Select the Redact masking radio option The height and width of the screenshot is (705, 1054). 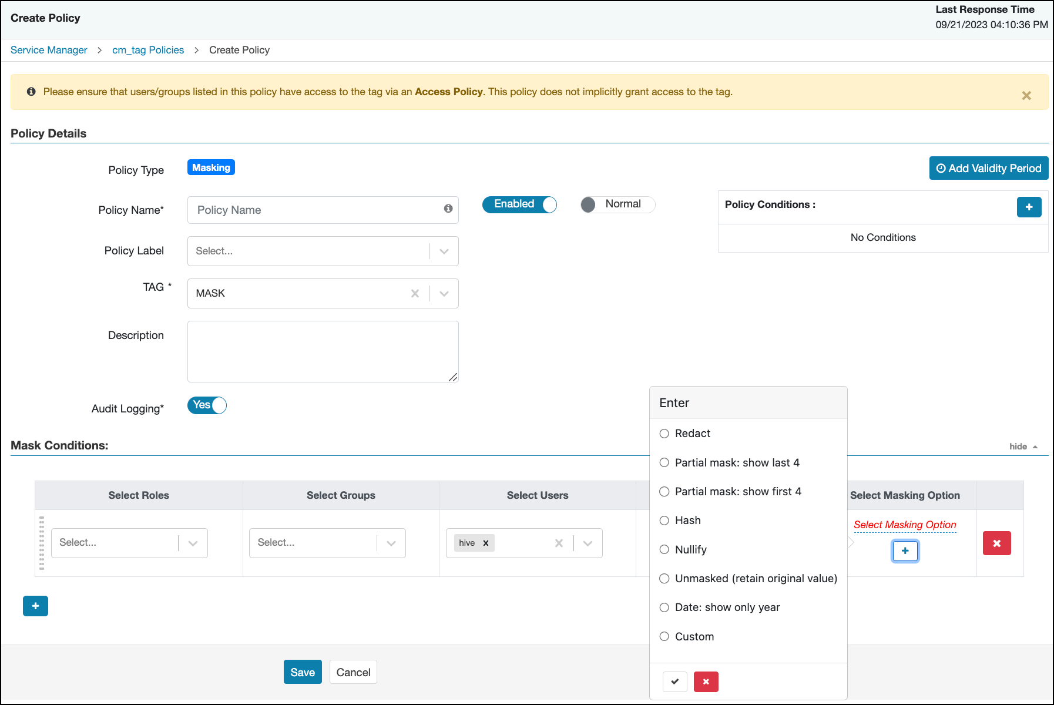(x=664, y=434)
